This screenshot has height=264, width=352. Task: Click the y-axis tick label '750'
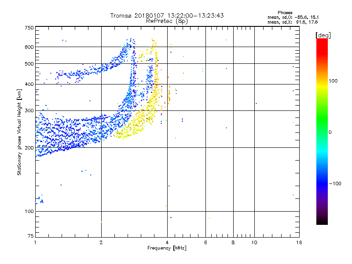(x=29, y=28)
